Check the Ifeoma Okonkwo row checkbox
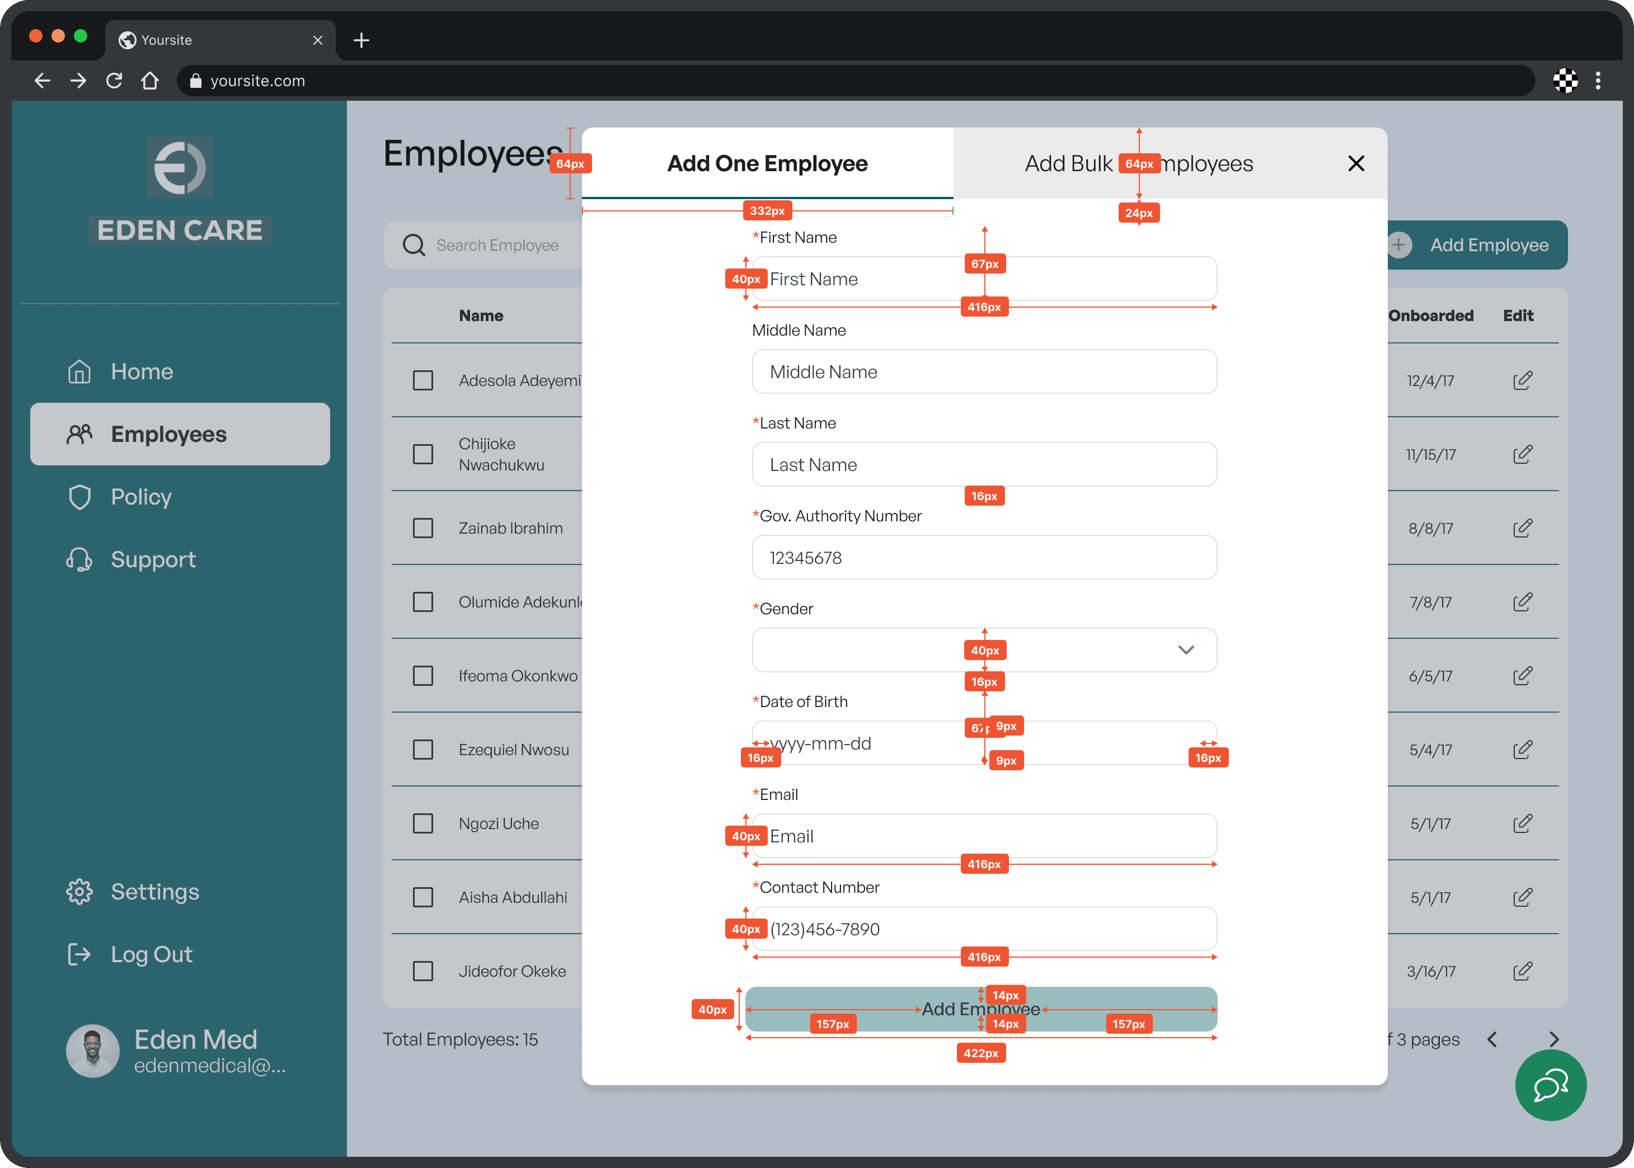 pos(423,676)
